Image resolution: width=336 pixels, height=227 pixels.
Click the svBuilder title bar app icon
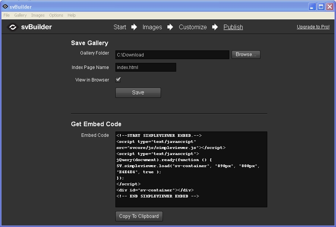click(5, 6)
